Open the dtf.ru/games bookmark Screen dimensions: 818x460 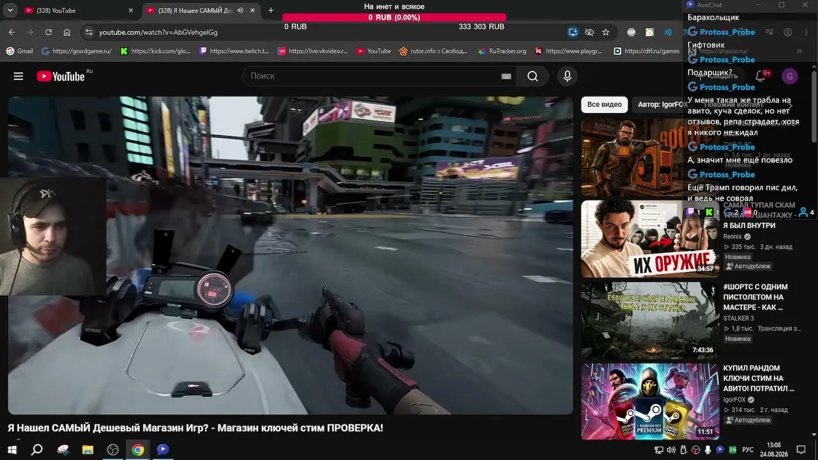point(647,51)
